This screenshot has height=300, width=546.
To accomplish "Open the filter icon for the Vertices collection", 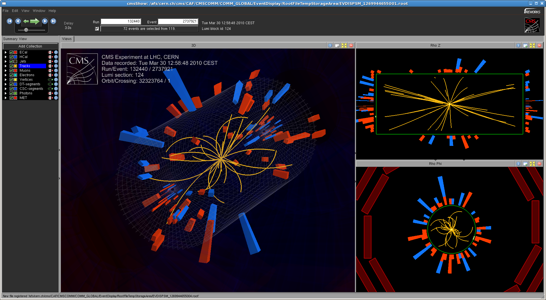I will click(x=50, y=80).
